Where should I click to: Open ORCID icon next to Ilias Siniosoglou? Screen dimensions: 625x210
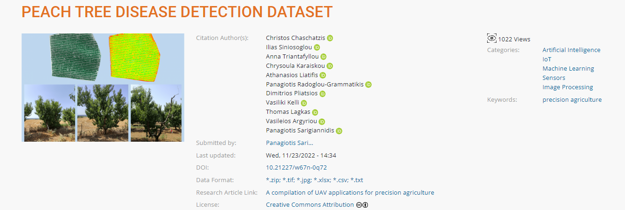click(x=317, y=47)
